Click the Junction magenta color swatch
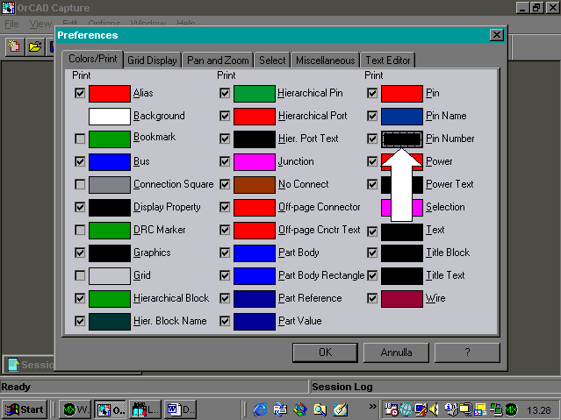Viewport: 561px width, 420px height. (x=255, y=162)
